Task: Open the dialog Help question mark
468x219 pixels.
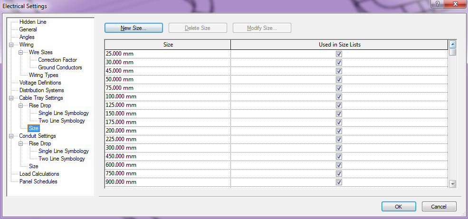Action: click(438, 4)
